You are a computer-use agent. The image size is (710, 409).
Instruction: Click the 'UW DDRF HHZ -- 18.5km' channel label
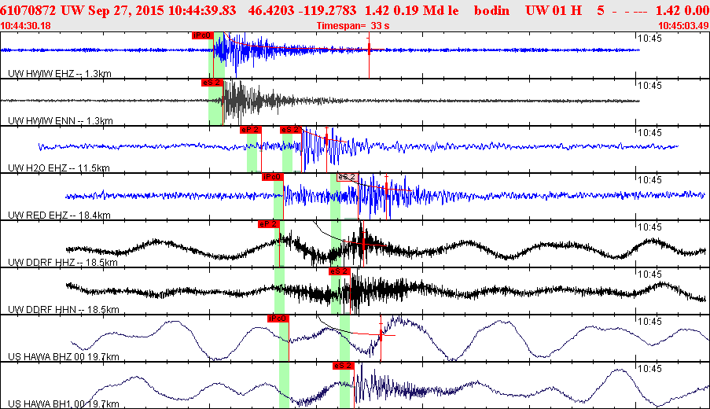tap(63, 262)
